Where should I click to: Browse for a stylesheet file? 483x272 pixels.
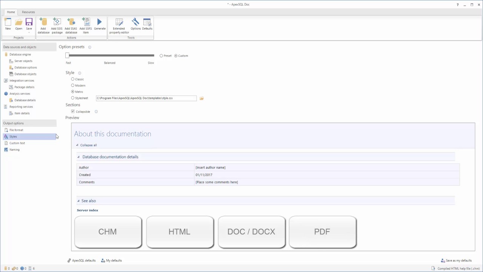point(202,98)
